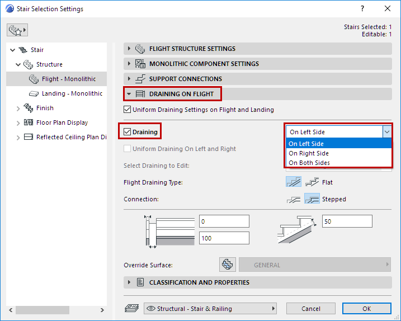Open the favorites star button

tap(17, 30)
